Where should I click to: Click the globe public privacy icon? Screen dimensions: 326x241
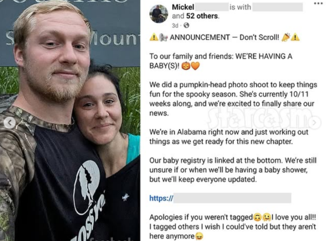pyautogui.click(x=186, y=25)
